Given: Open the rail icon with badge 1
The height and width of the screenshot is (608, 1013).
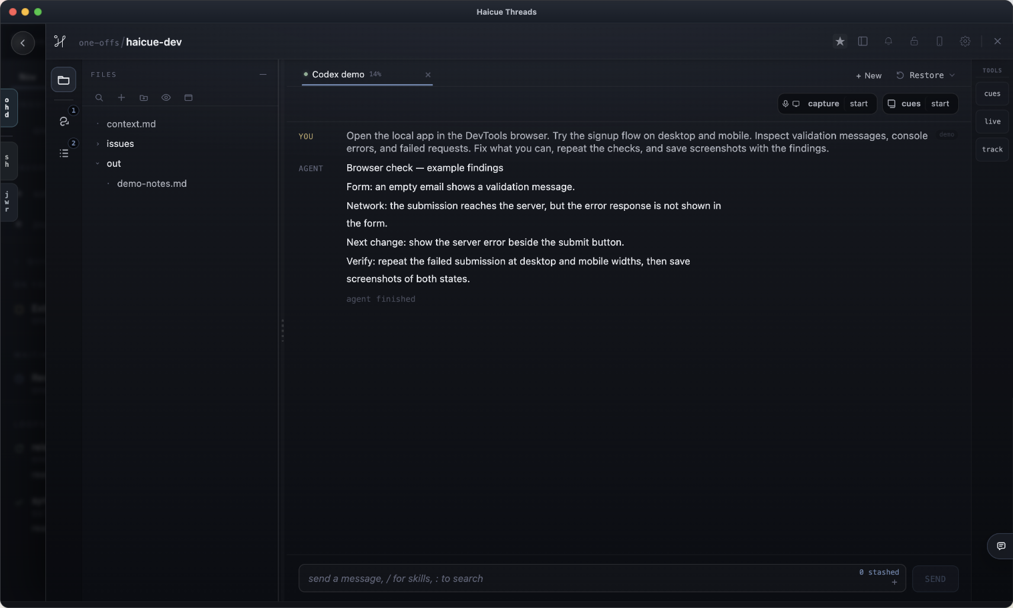Looking at the screenshot, I should pyautogui.click(x=64, y=121).
